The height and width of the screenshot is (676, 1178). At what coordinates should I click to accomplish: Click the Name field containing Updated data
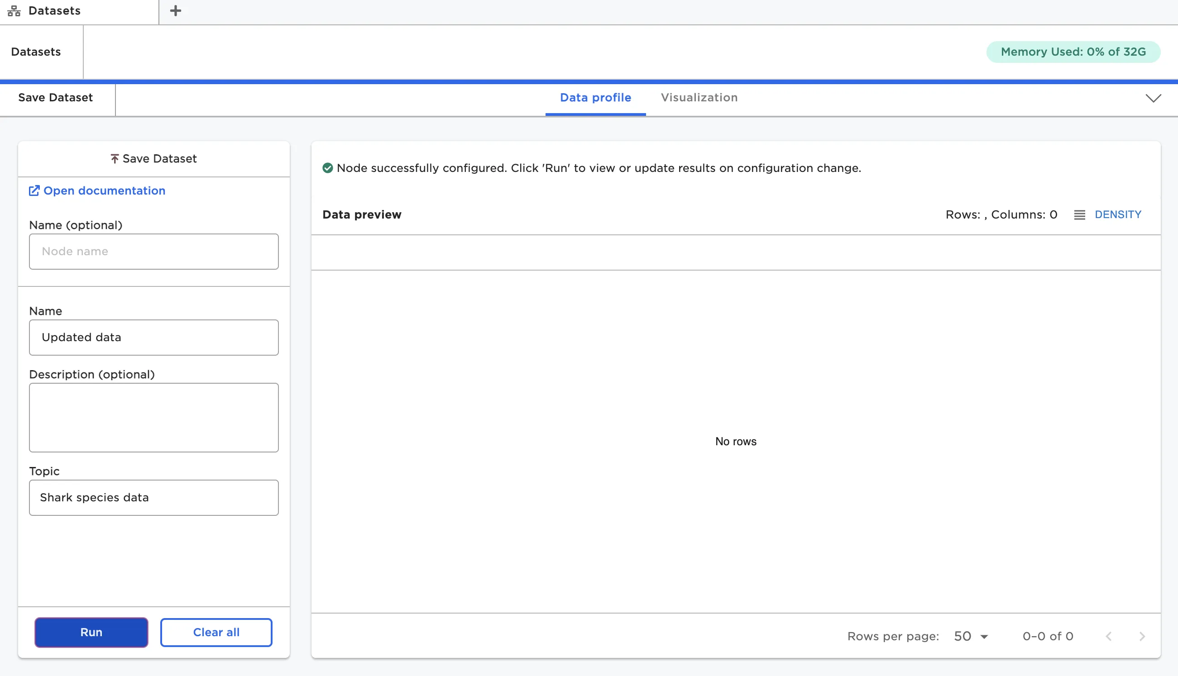(x=154, y=338)
